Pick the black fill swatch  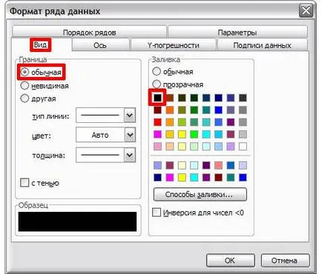(157, 98)
